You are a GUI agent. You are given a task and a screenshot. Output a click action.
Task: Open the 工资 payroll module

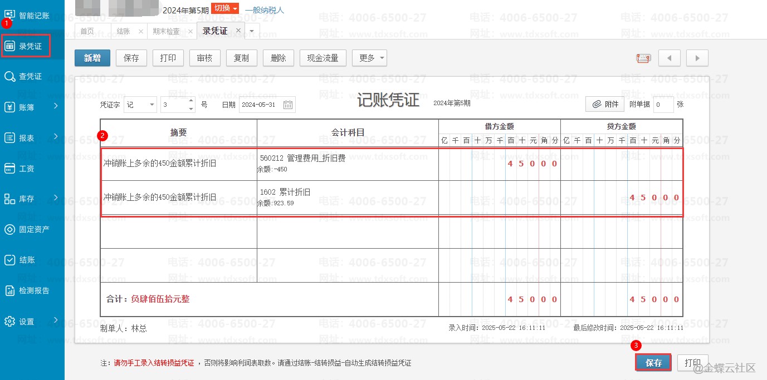click(26, 168)
